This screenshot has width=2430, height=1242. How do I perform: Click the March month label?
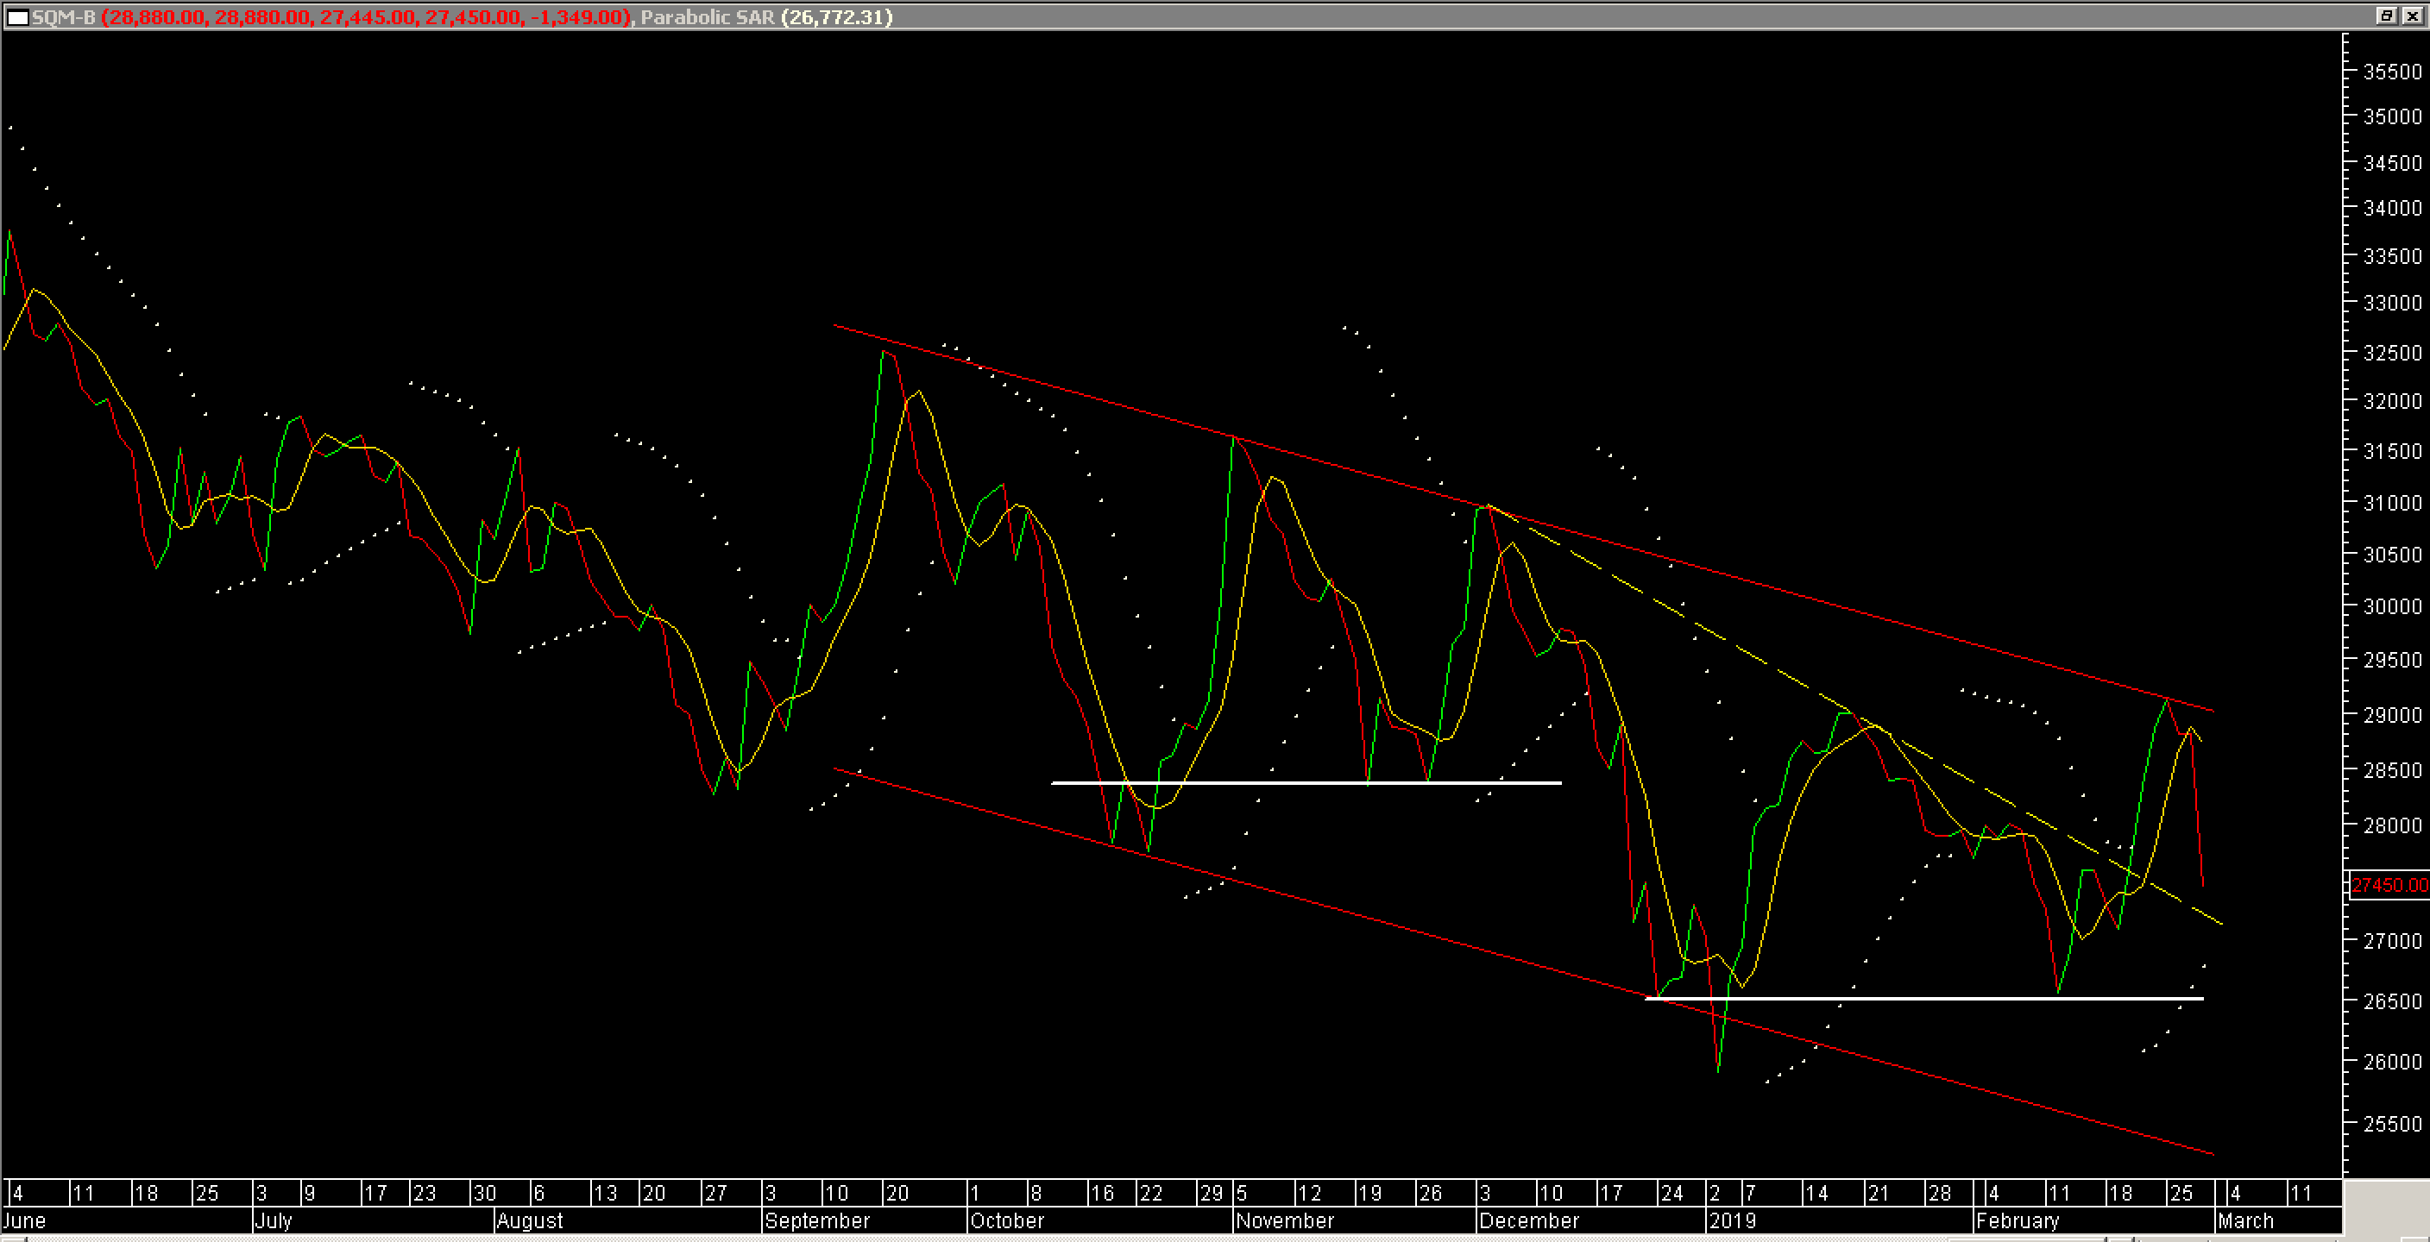[x=2245, y=1220]
